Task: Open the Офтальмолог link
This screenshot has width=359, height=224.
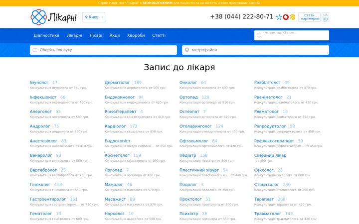Action: (193, 141)
